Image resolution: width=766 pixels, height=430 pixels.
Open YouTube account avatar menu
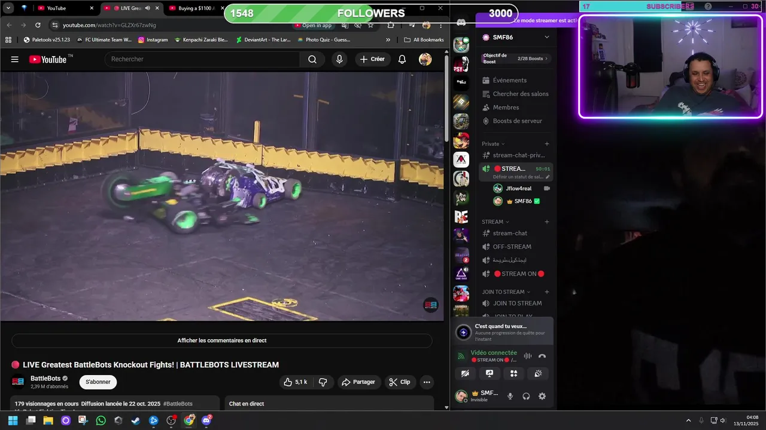(425, 59)
